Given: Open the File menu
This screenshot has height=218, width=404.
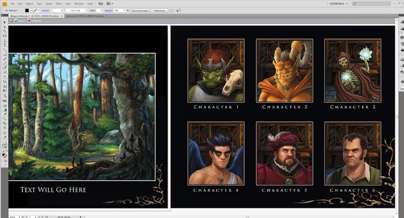Looking at the screenshot, I should click(12, 4).
